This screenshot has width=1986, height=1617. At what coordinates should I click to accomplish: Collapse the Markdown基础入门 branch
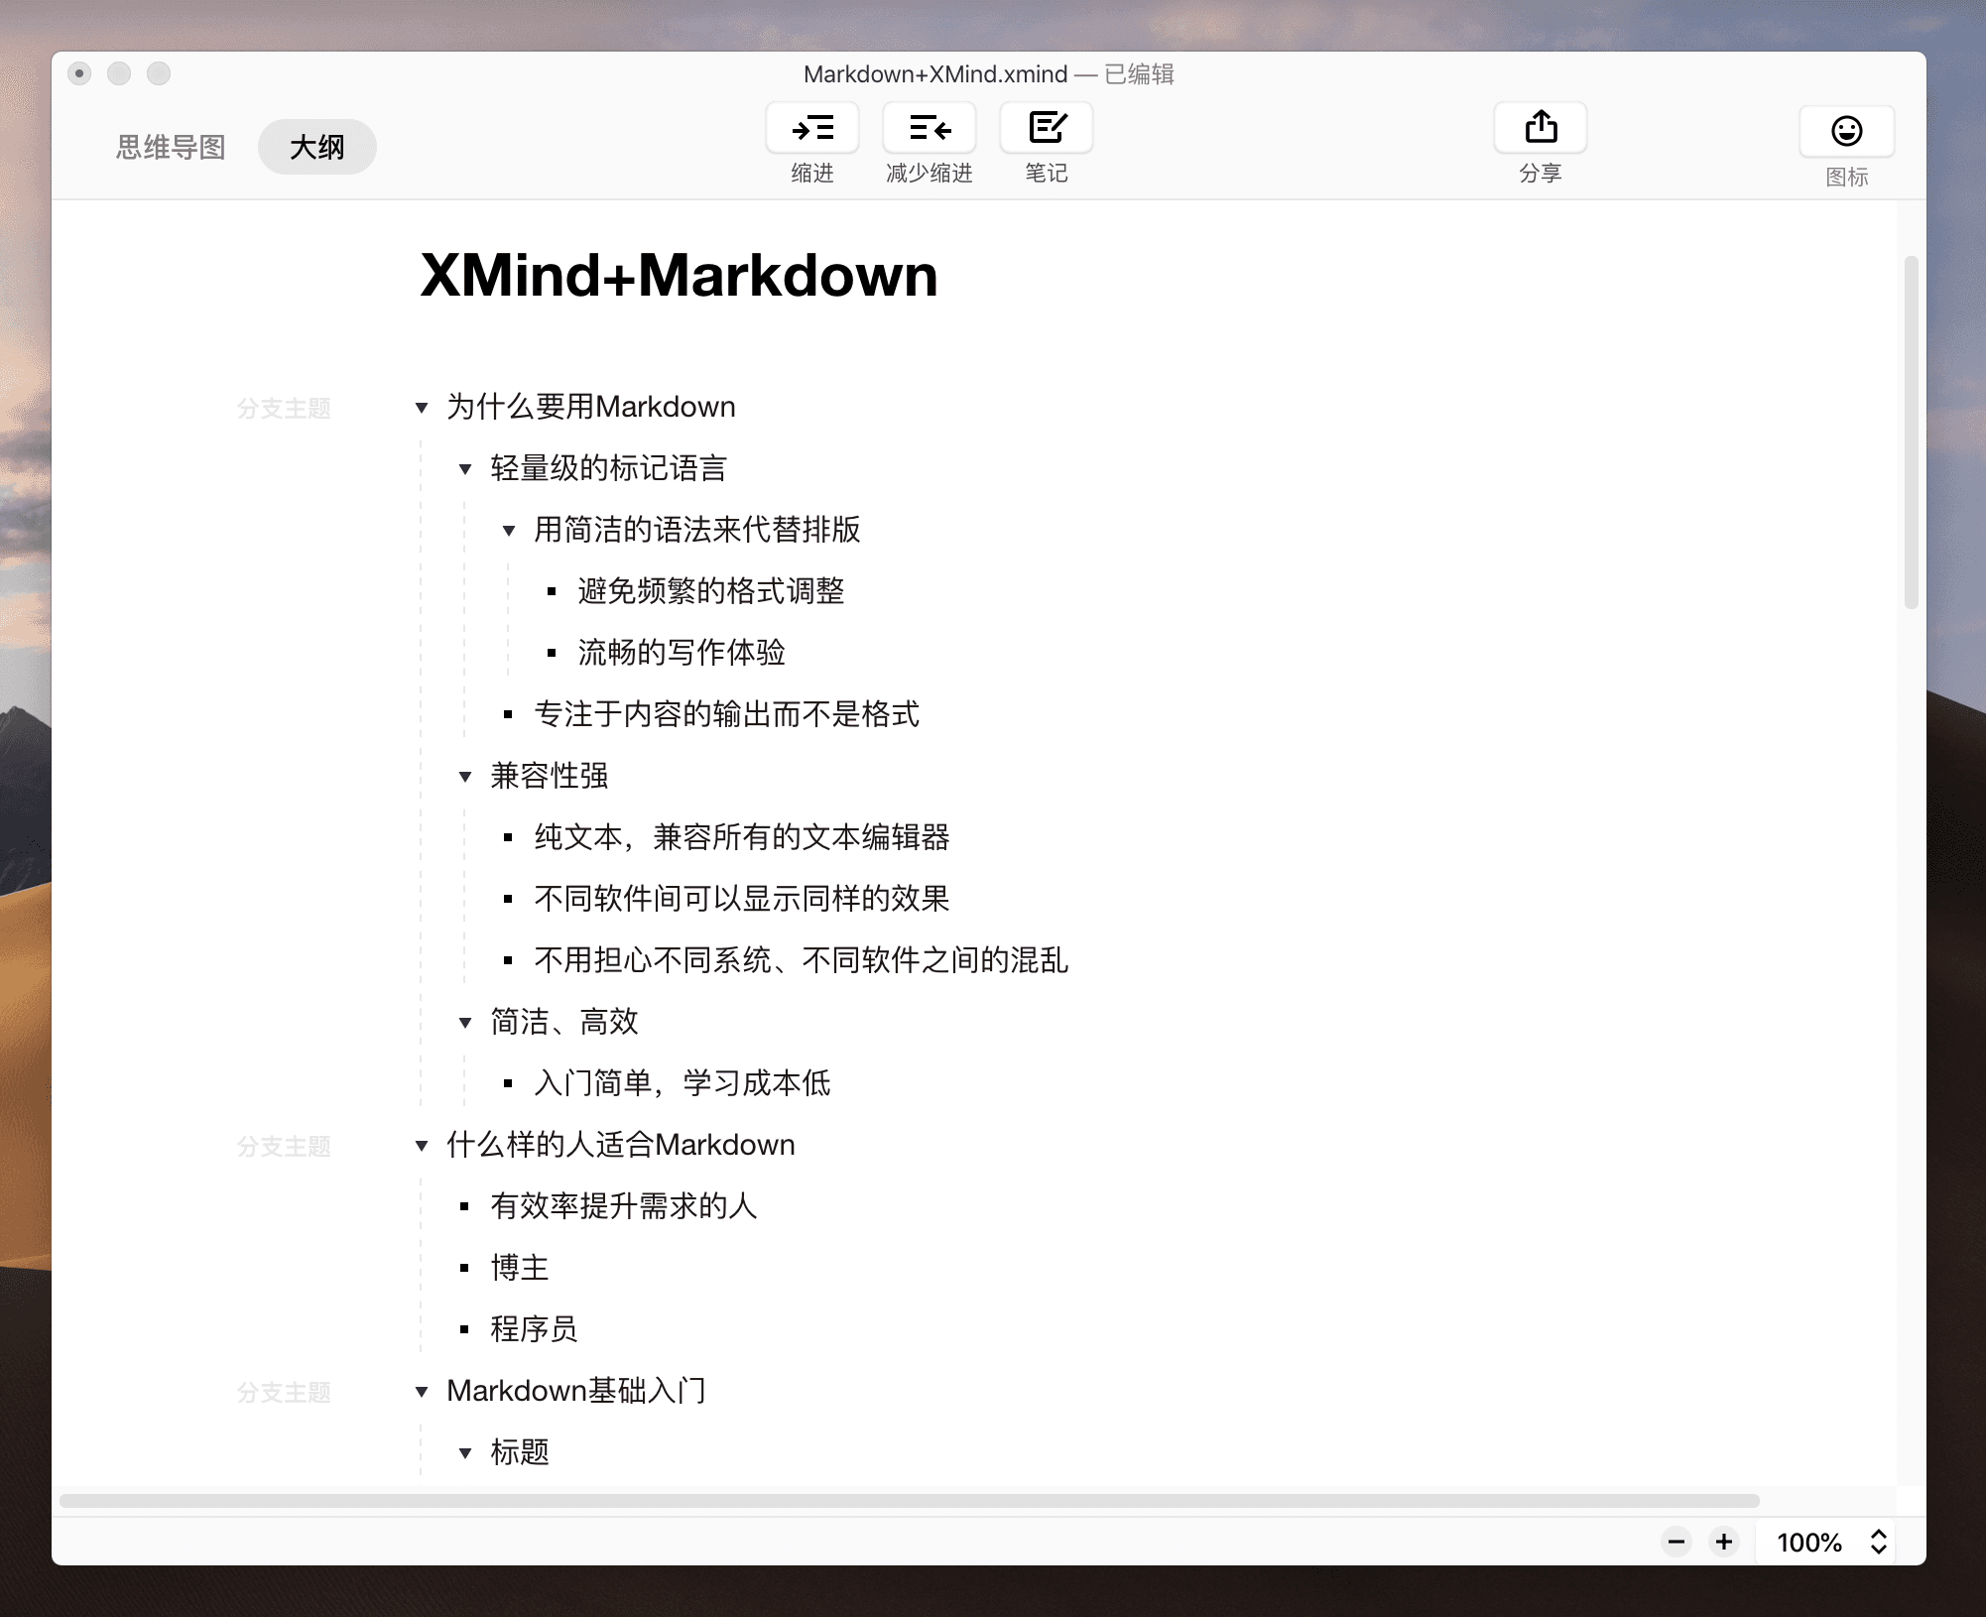coord(422,1391)
